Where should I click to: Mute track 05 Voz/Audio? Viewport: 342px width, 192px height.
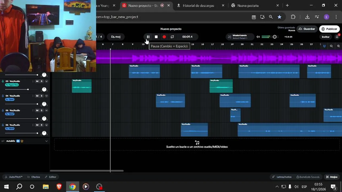(37, 110)
